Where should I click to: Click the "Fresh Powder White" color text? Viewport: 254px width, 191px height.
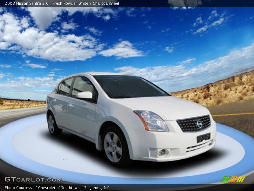(x=70, y=4)
